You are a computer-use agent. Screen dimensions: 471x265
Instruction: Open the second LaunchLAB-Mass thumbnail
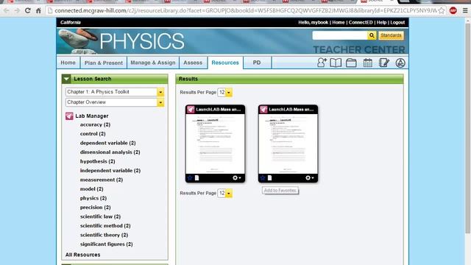[x=288, y=144]
